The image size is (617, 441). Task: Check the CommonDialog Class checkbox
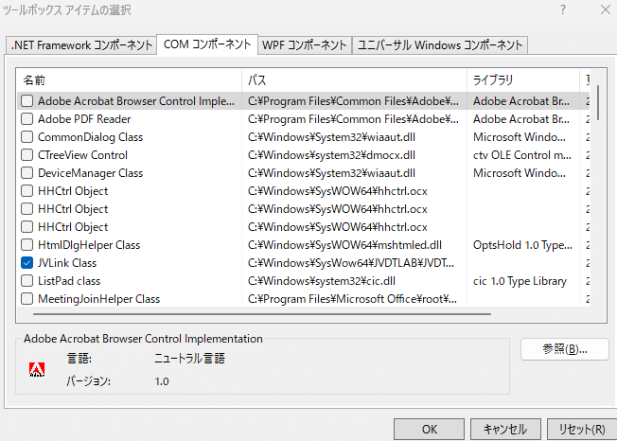point(26,137)
